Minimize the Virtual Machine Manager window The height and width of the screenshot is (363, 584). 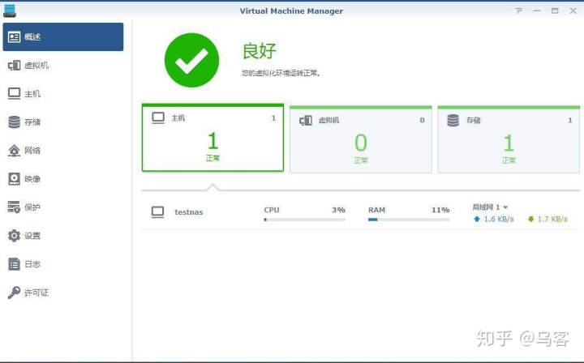[x=537, y=11]
